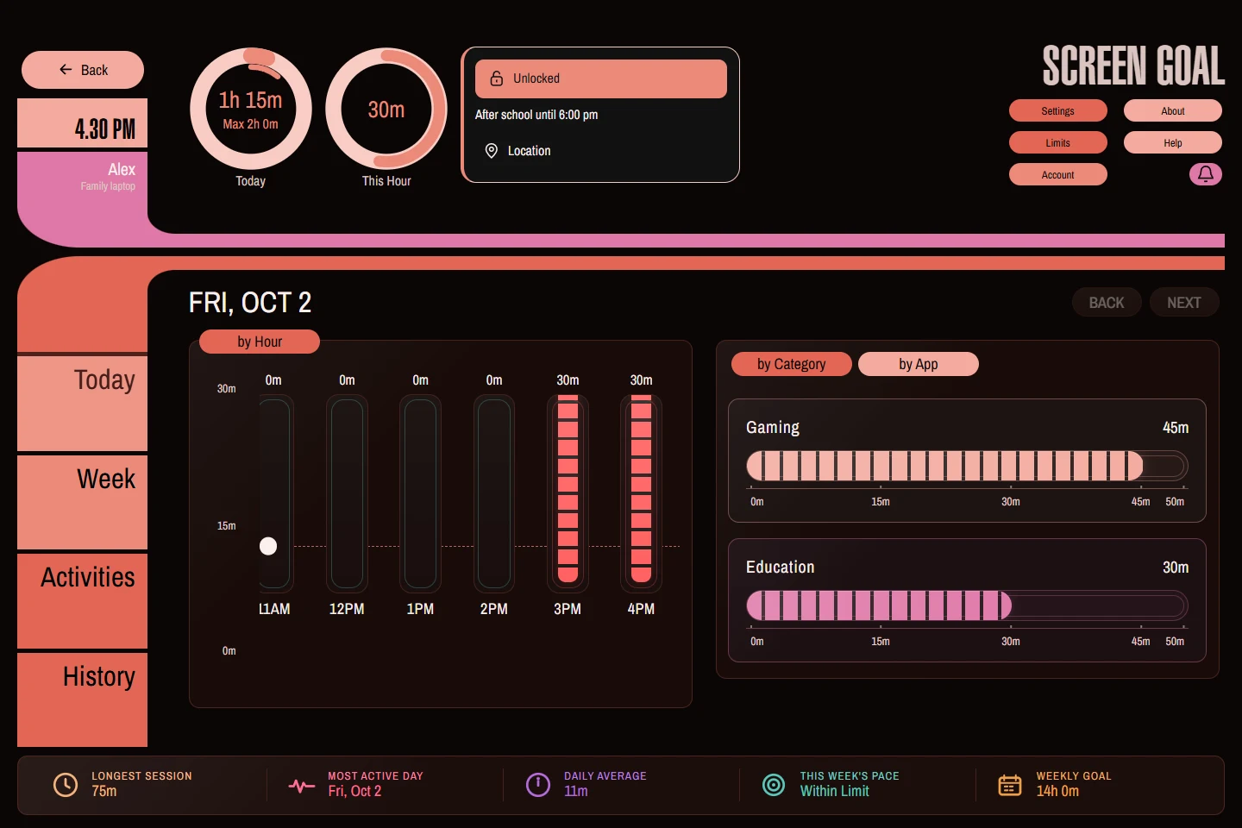Switch to the Week sidebar tab
The width and height of the screenshot is (1242, 828).
tap(83, 502)
